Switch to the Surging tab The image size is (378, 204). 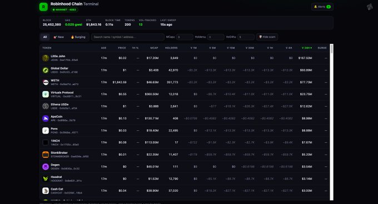(x=78, y=37)
